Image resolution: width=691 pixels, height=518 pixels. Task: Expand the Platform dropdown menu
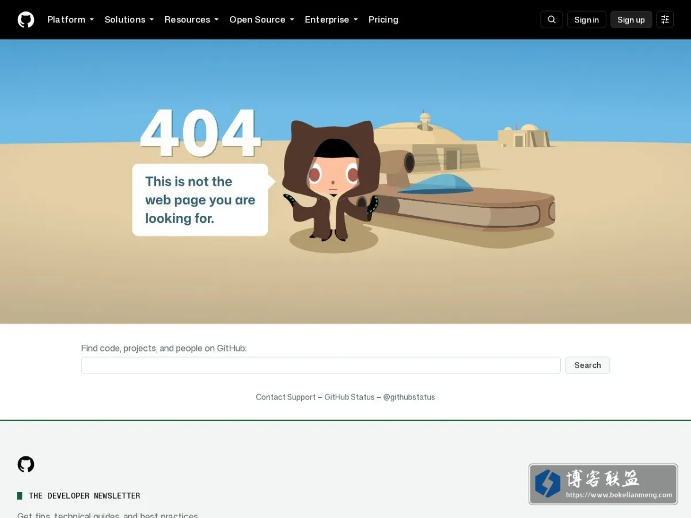pos(70,20)
